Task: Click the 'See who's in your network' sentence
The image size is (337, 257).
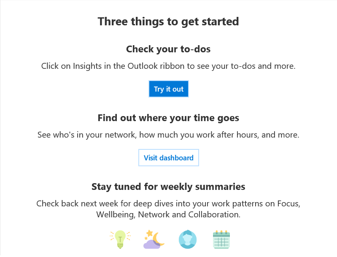Action: 168,135
